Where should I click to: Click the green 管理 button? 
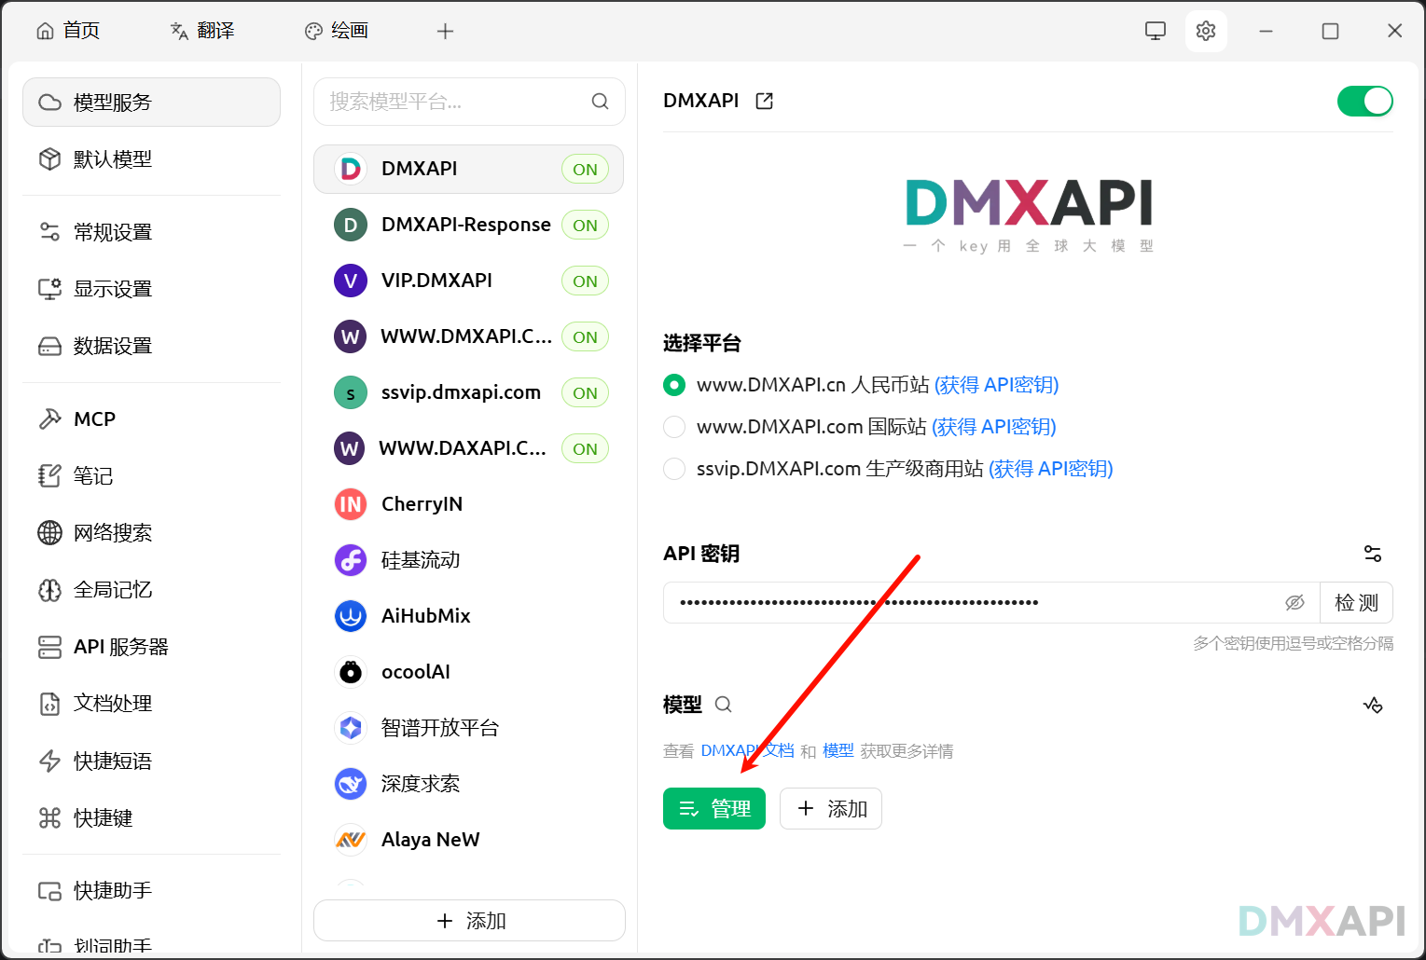tap(713, 808)
